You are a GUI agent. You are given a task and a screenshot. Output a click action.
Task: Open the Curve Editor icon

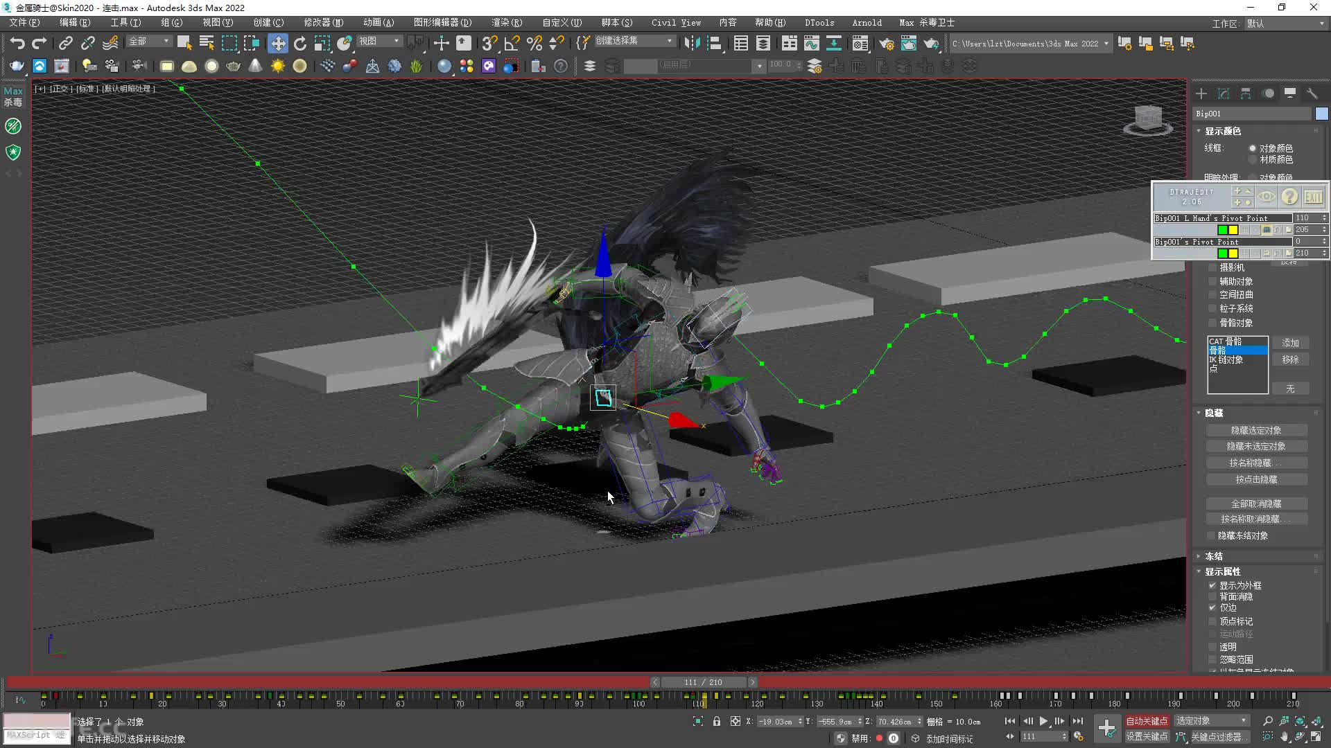point(812,43)
